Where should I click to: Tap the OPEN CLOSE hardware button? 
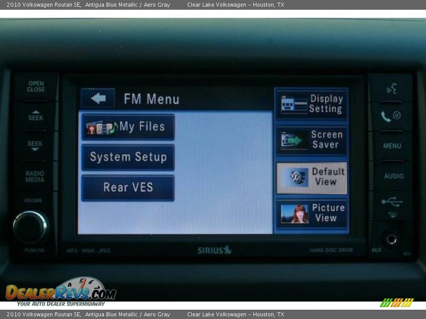(x=36, y=86)
